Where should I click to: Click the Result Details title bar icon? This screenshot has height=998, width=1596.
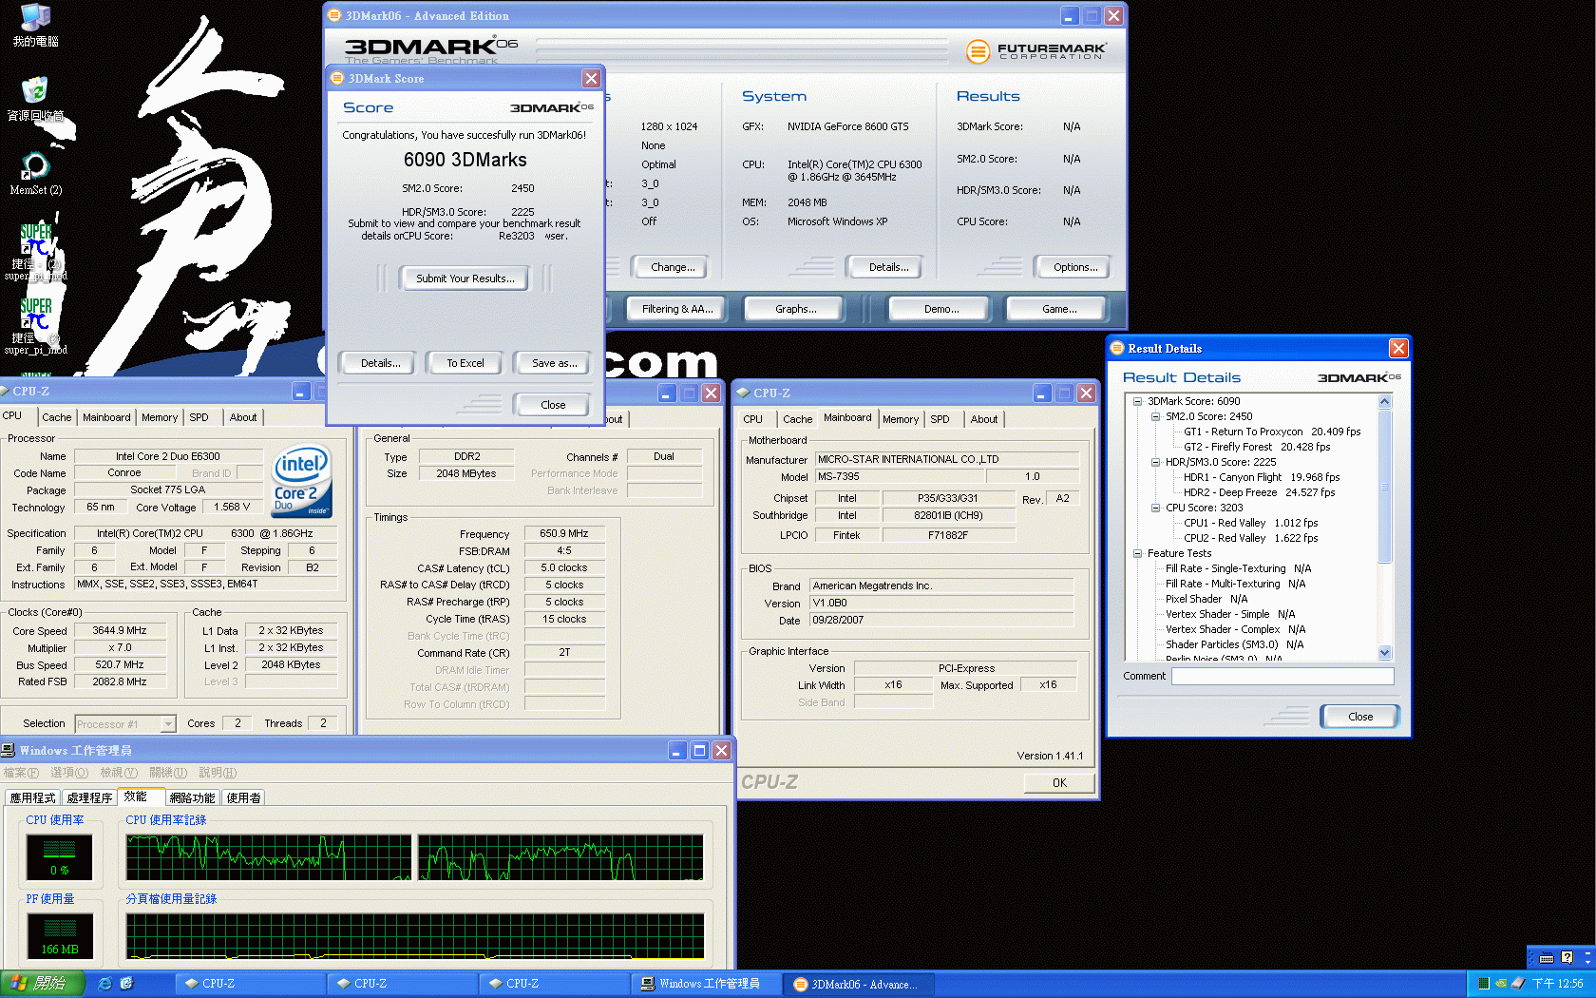pos(1117,348)
